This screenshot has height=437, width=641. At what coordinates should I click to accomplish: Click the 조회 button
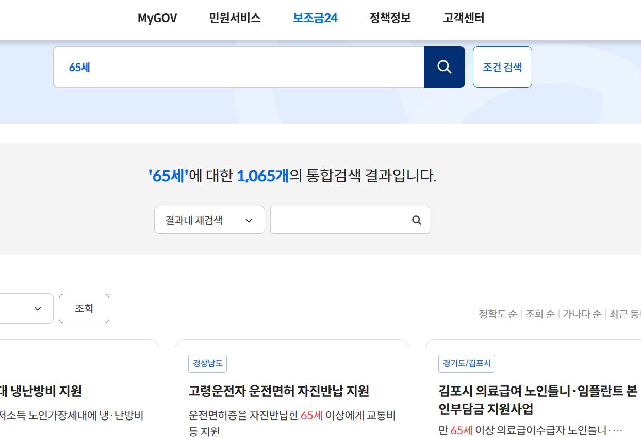(84, 308)
